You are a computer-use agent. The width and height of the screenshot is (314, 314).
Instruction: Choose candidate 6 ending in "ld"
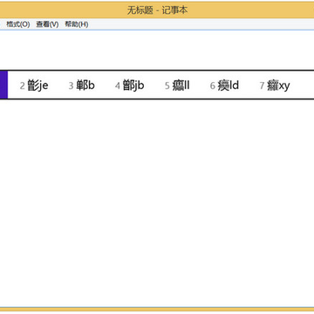click(x=224, y=85)
